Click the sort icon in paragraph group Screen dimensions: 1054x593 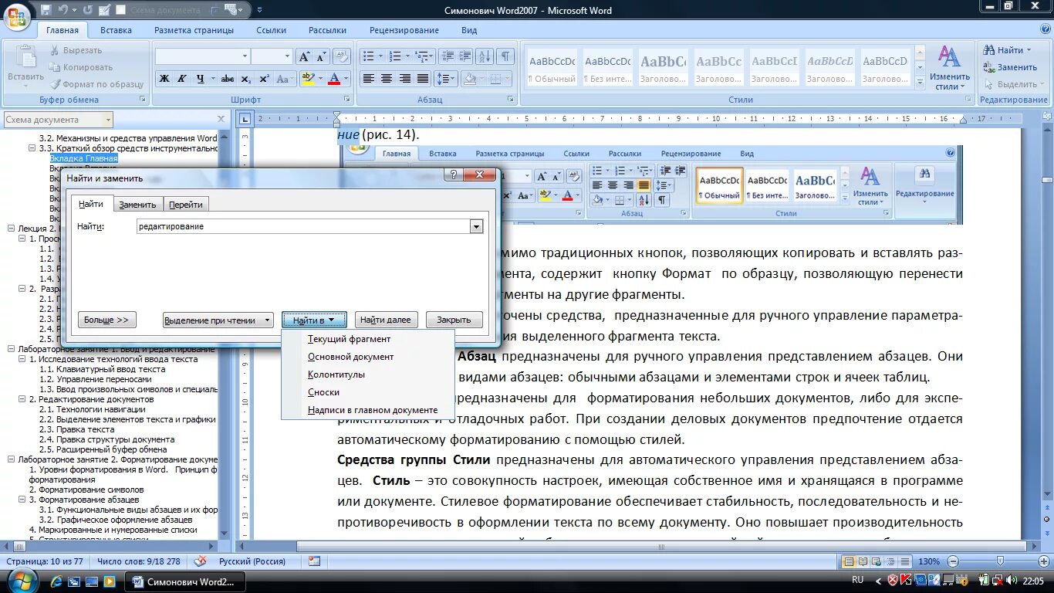(485, 56)
